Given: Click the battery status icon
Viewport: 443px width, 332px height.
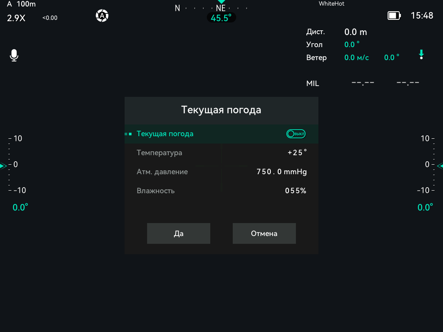Looking at the screenshot, I should point(394,16).
